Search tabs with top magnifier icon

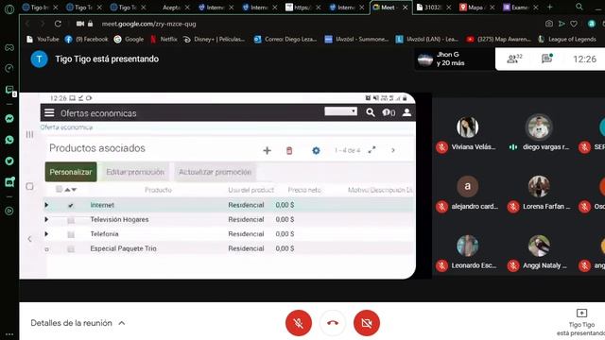tap(579, 7)
